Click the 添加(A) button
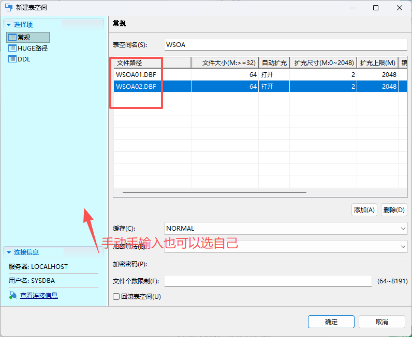The image size is (412, 337). tap(364, 210)
